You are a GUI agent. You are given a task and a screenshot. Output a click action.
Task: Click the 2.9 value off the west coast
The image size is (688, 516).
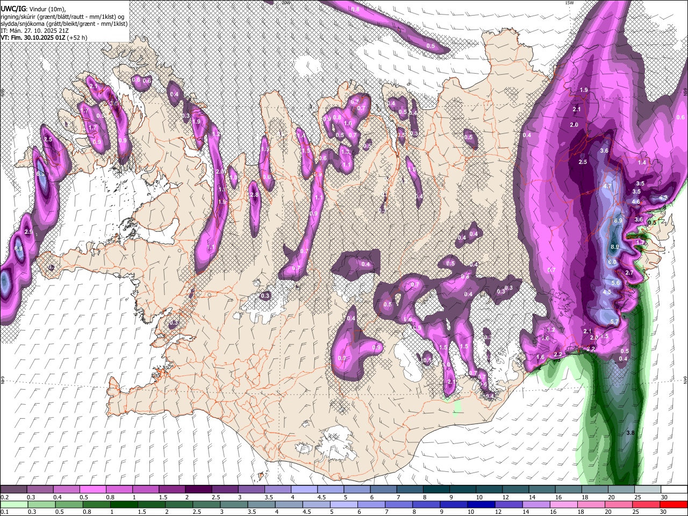coord(29,232)
